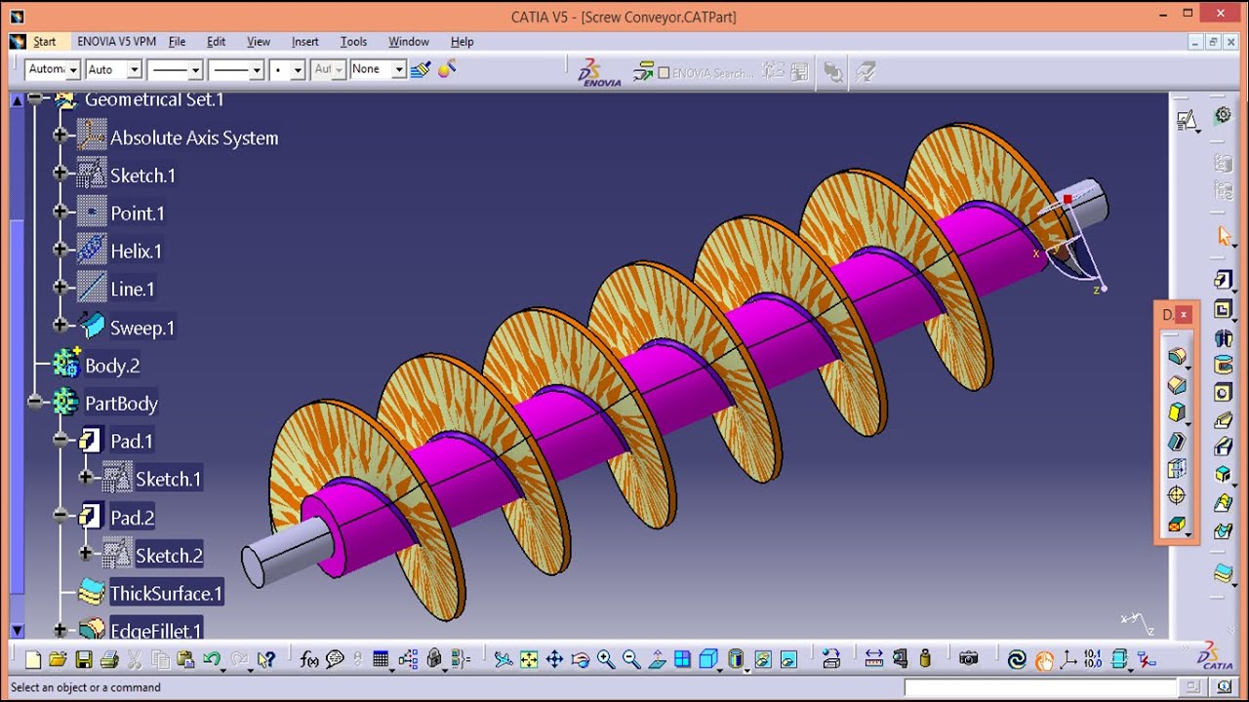Click the Thickness icon in floating toolbar
Screen dimensions: 1249x702
coord(1177,468)
